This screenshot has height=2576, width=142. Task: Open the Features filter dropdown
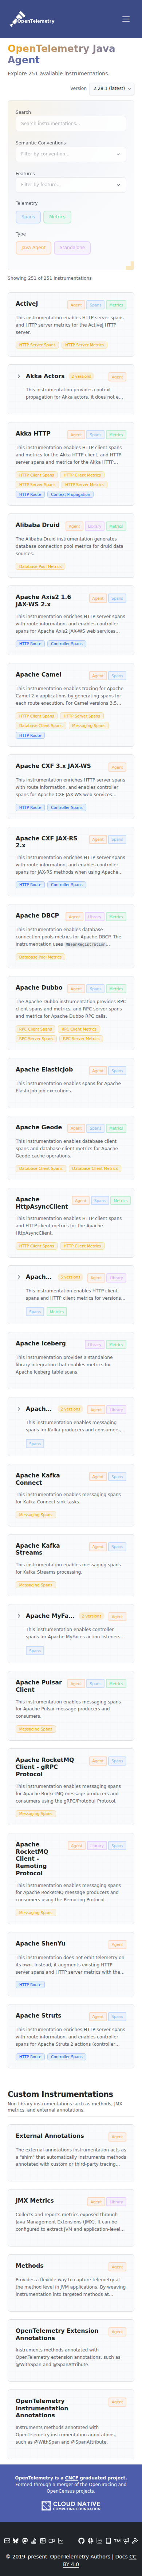point(71,185)
